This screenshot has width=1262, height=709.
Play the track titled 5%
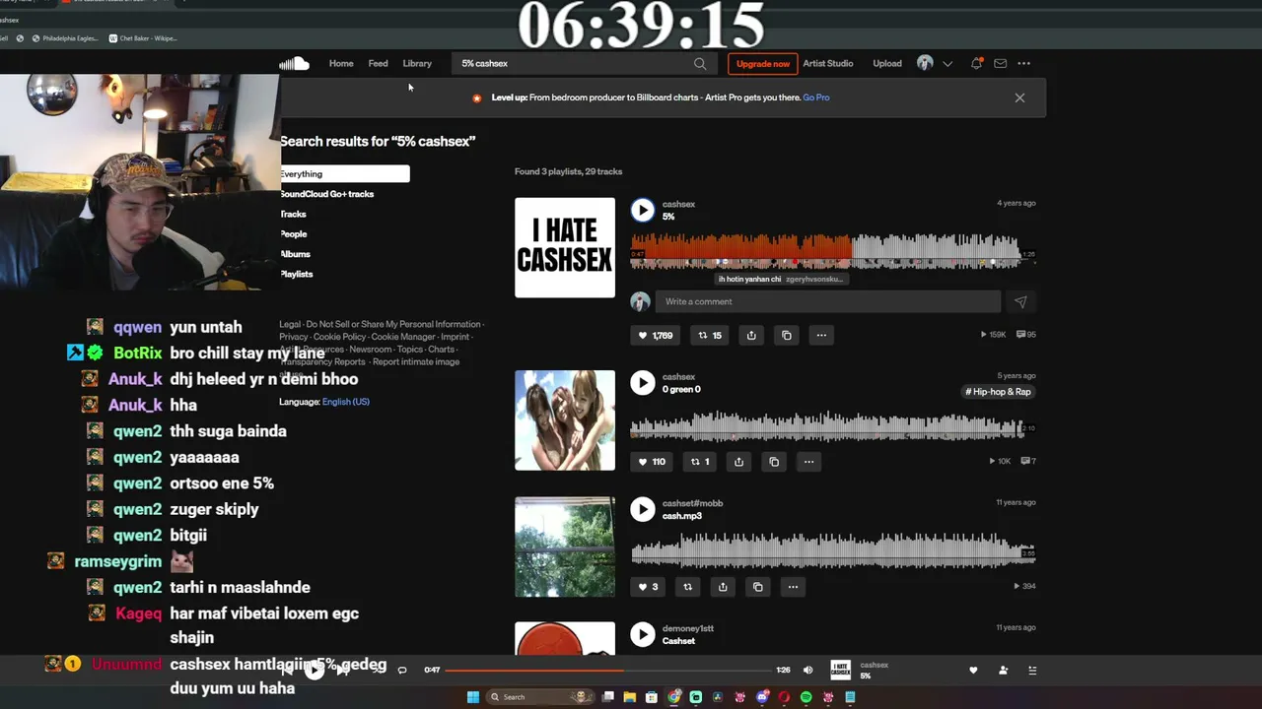643,210
